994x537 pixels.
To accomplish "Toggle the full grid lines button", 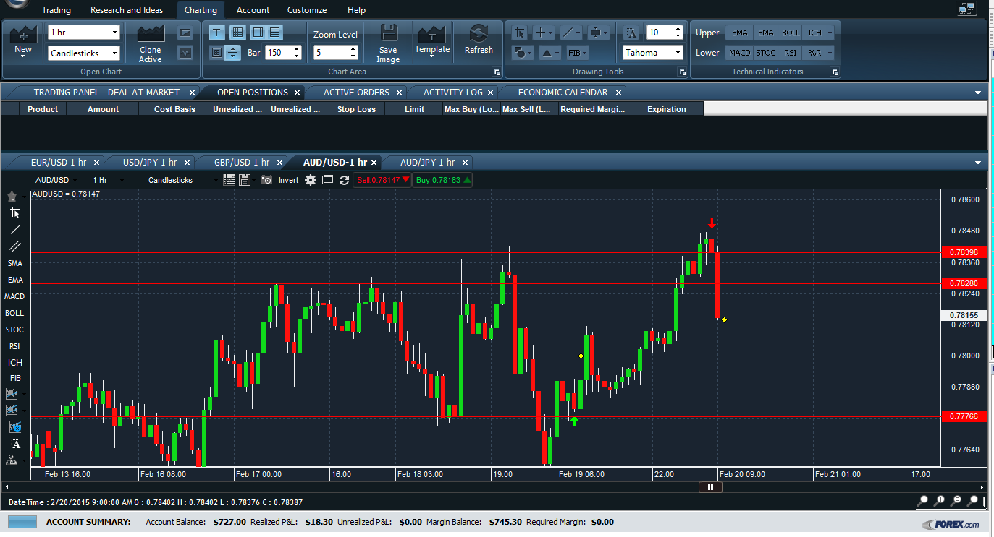I will pos(237,33).
